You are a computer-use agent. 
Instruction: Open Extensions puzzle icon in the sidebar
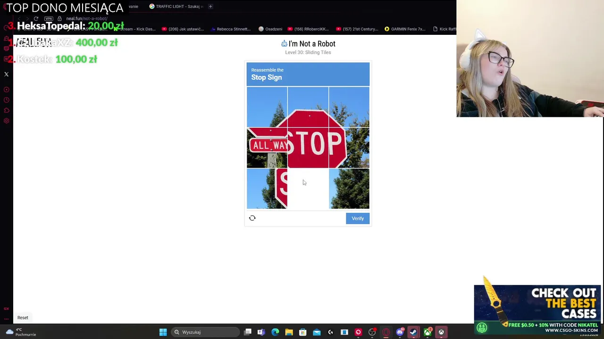[x=7, y=110]
